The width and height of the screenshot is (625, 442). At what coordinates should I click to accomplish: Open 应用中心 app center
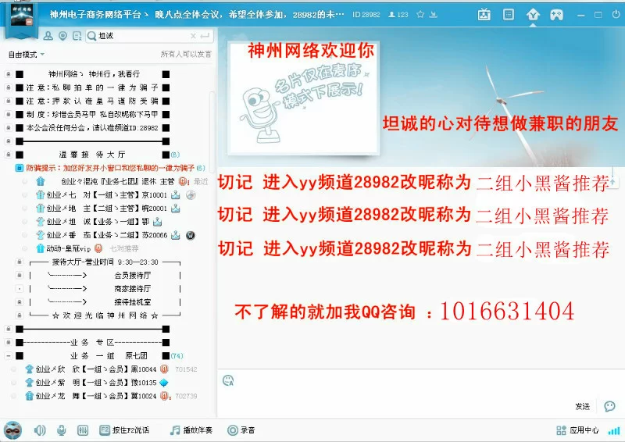(x=578, y=430)
